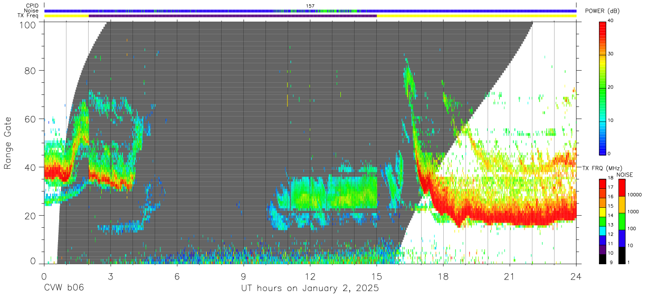Click the 80 tick on Range Gate axis

pos(31,70)
